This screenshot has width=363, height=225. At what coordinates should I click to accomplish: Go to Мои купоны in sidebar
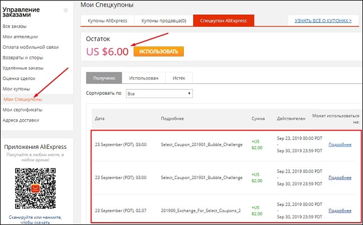[16, 89]
